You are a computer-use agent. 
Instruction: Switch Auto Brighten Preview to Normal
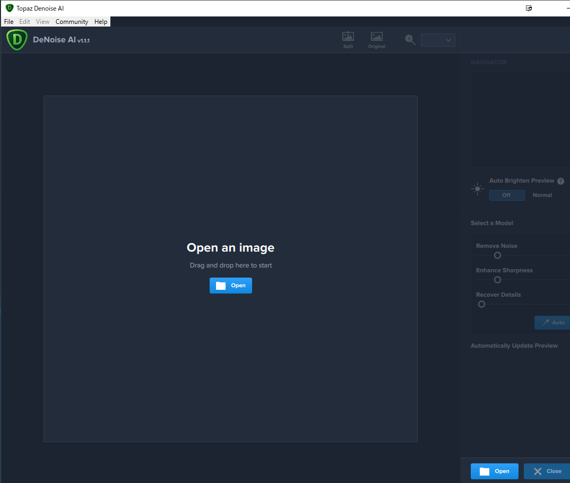[x=542, y=195]
